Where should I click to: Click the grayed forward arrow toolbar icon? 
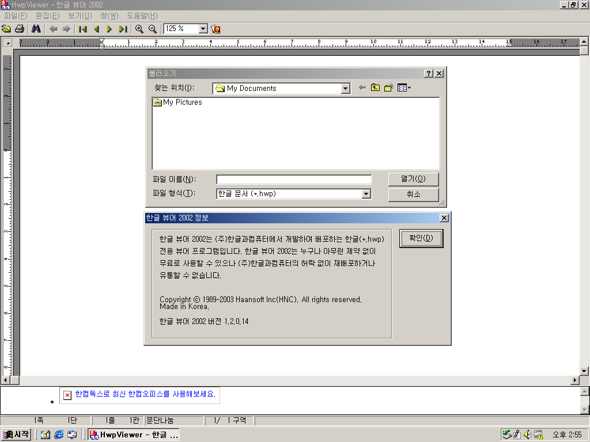[67, 29]
